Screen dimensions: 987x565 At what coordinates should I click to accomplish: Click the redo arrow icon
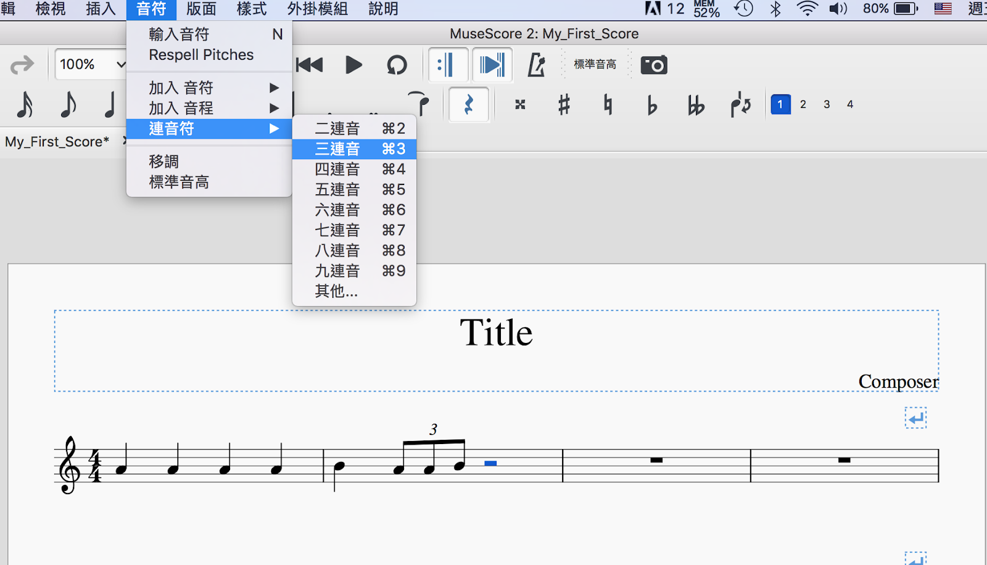click(22, 65)
